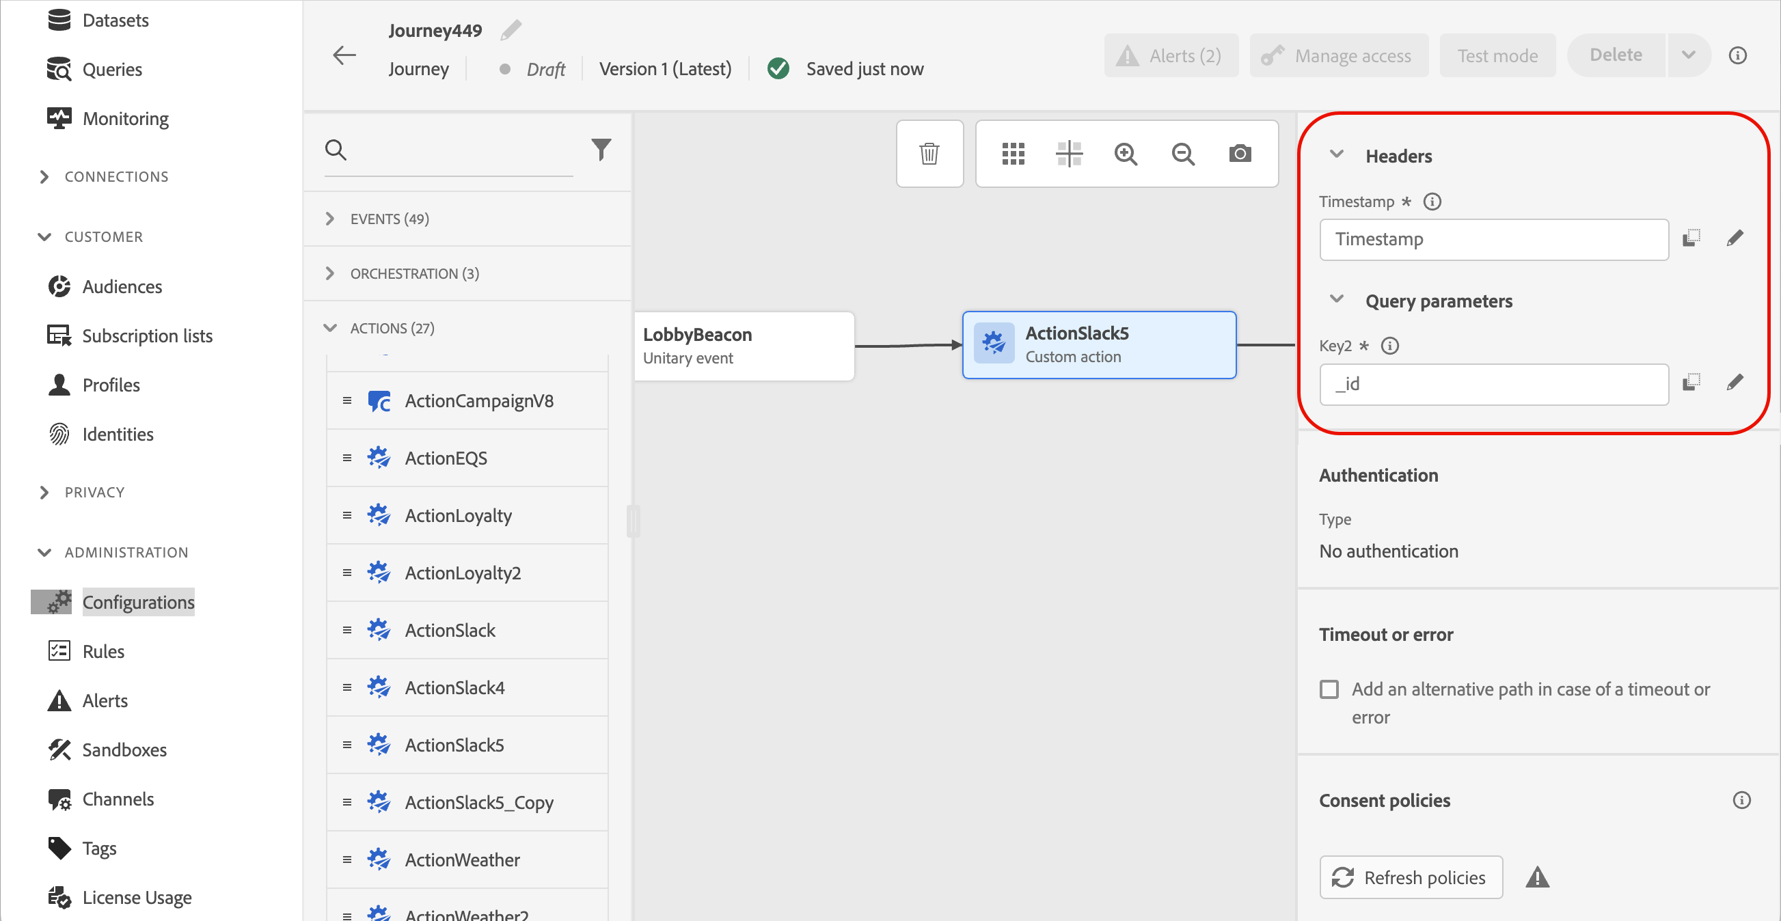Edit journey name with pencil icon

click(511, 31)
